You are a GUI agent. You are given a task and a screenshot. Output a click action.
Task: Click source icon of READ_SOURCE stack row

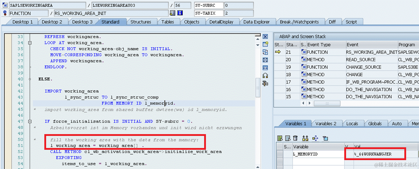(x=303, y=60)
